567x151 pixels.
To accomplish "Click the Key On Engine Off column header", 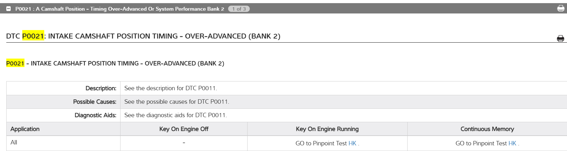I will [x=184, y=129].
